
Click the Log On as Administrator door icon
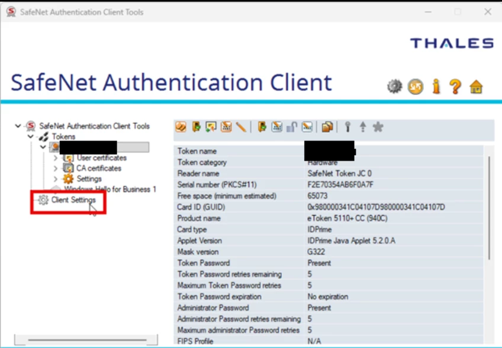[x=262, y=127]
